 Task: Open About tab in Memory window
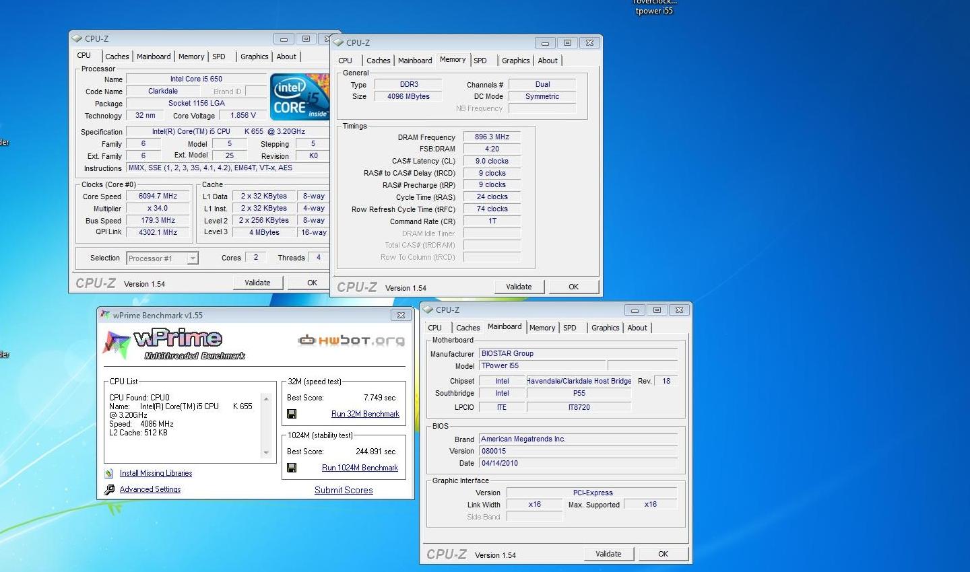(548, 61)
